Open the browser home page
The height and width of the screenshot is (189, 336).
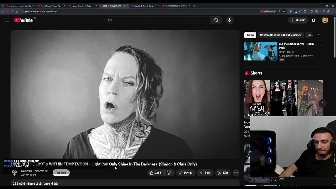click(17, 11)
